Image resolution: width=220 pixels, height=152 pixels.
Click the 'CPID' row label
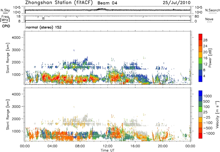coord(6,26)
